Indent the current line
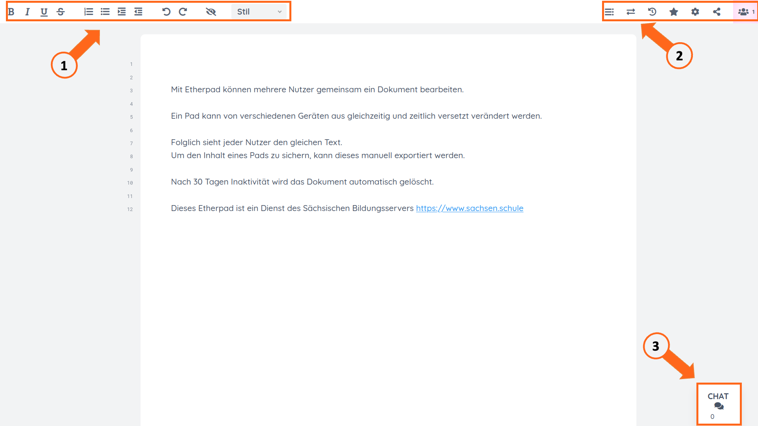Viewport: 758px width, 426px height. tap(122, 12)
